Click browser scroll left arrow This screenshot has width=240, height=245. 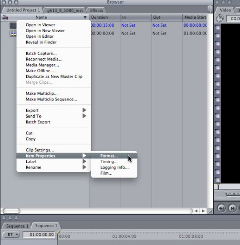pyautogui.click(x=196, y=211)
